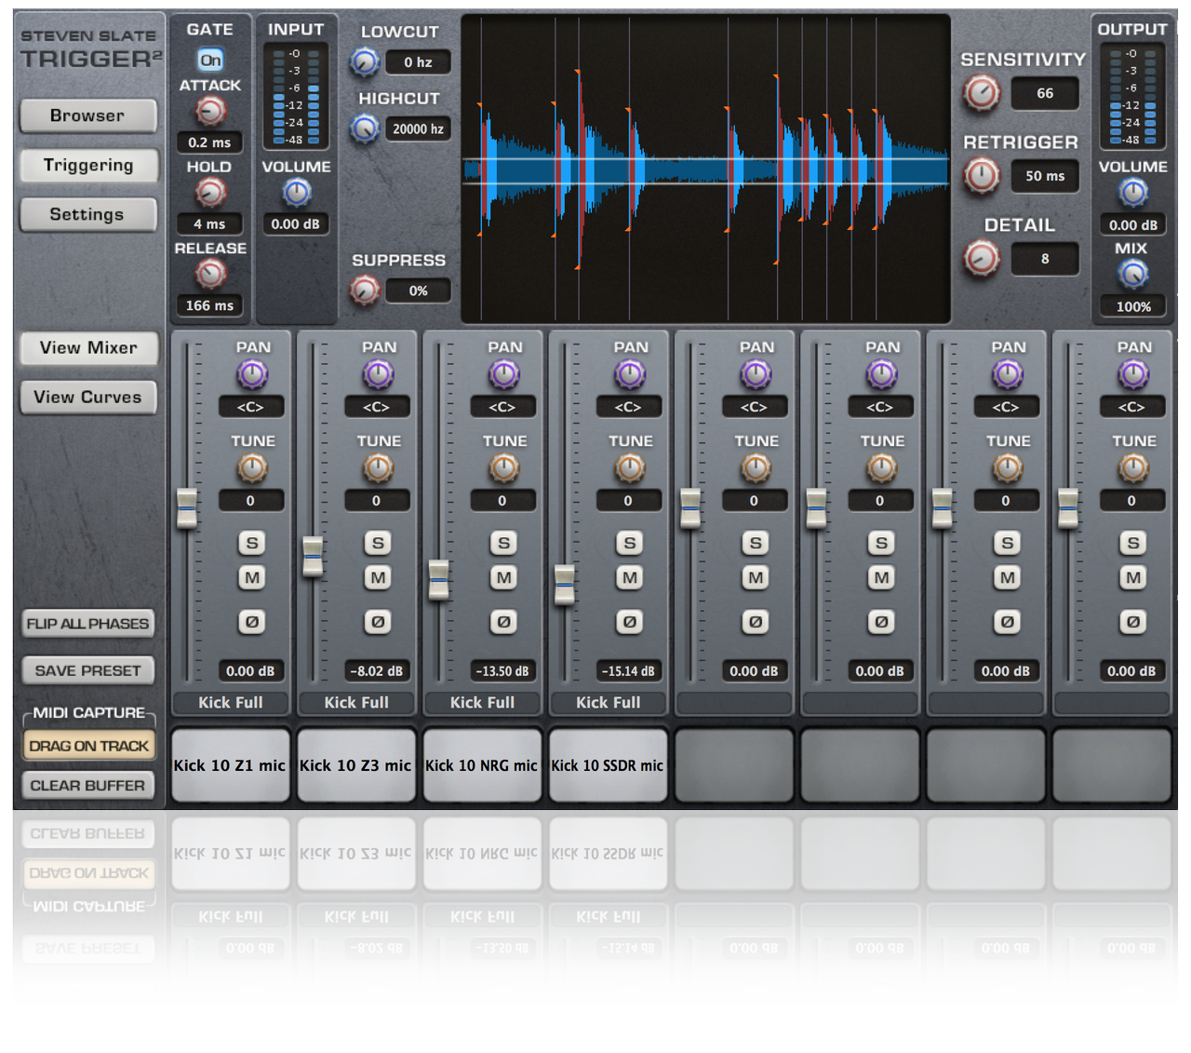The height and width of the screenshot is (1053, 1191).
Task: Click the Lowcut knob
Action: (365, 62)
